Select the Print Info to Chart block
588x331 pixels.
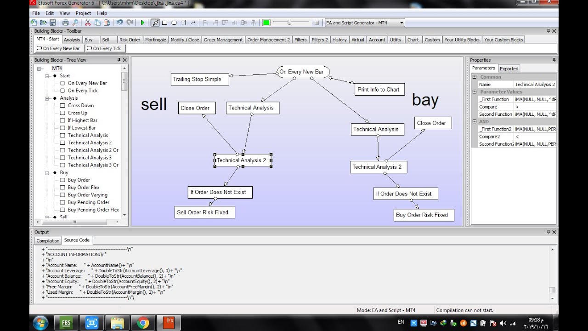point(379,90)
